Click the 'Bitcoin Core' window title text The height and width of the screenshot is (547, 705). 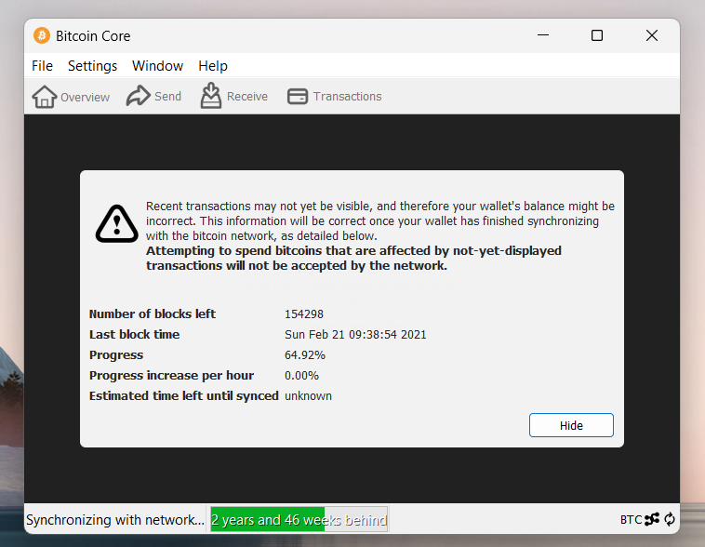click(93, 36)
